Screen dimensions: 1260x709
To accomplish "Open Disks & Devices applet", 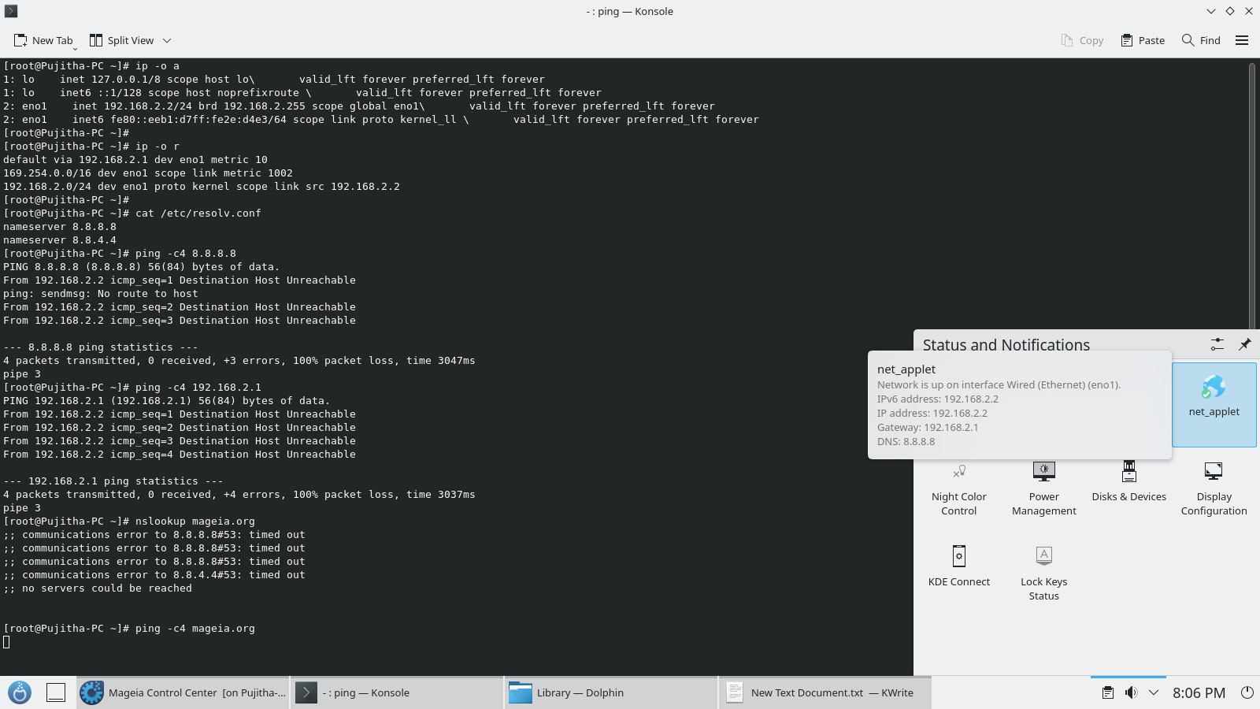I will pos(1128,482).
